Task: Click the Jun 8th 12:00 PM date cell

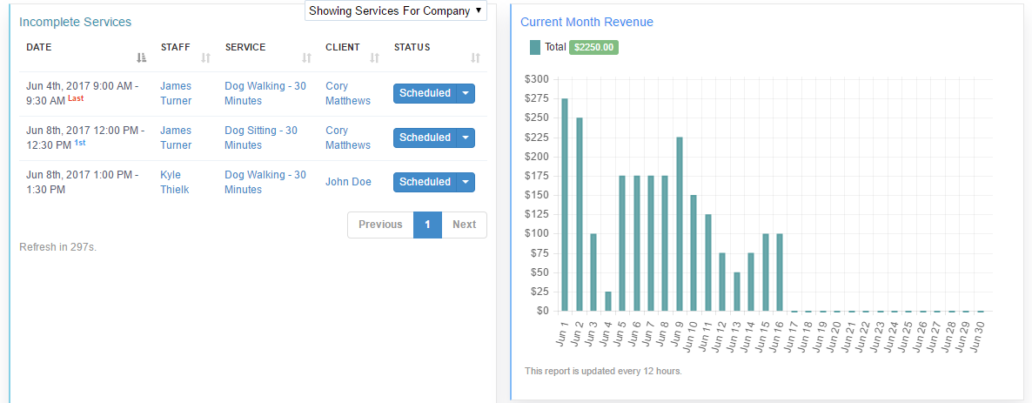Action: click(x=85, y=138)
